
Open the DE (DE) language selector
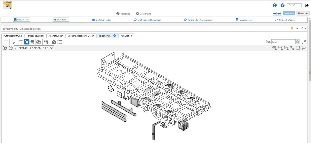click(x=294, y=5)
